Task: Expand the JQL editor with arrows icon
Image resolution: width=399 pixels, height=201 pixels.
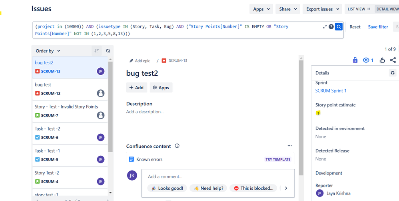Action: tap(325, 26)
